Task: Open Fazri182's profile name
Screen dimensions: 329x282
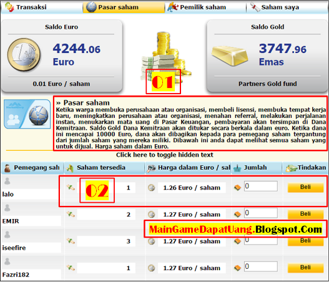Action: click(16, 275)
